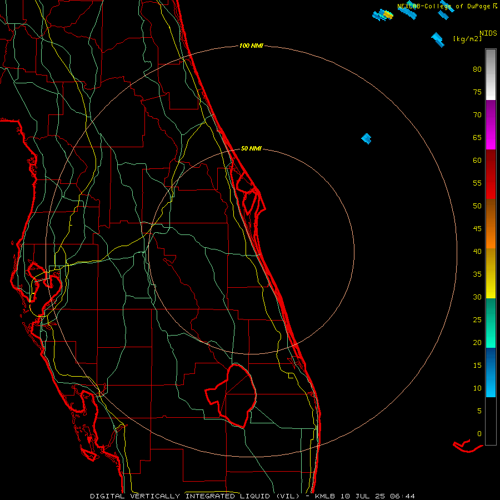Select the gray-white segment of the color bar
This screenshot has height=500, width=500.
point(491,74)
